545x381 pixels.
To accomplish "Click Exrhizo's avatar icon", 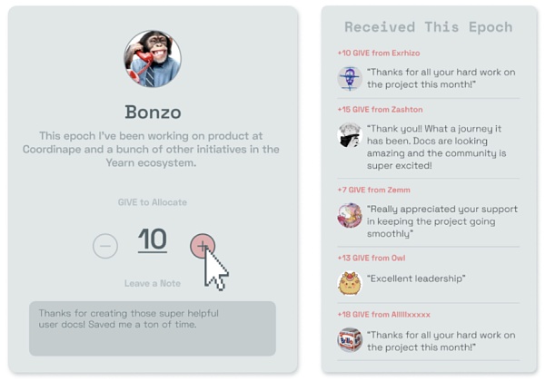I will tap(350, 78).
